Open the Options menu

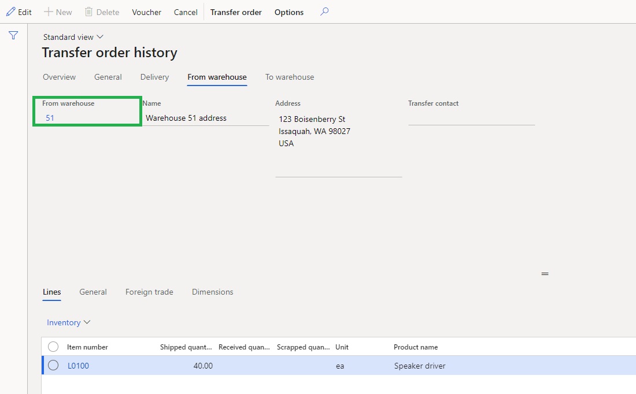pos(289,12)
